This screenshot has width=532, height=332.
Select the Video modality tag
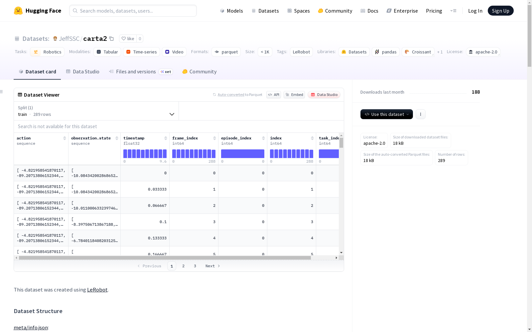coord(174,52)
